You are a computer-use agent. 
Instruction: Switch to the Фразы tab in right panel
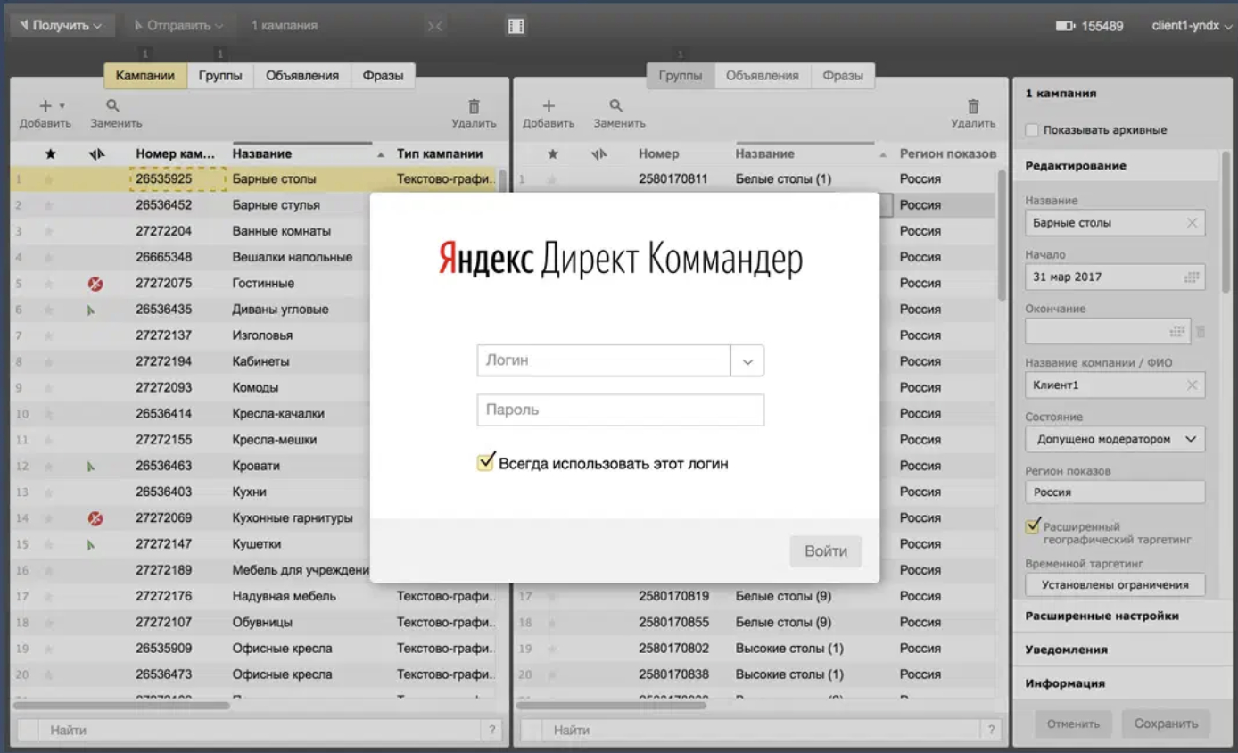843,76
